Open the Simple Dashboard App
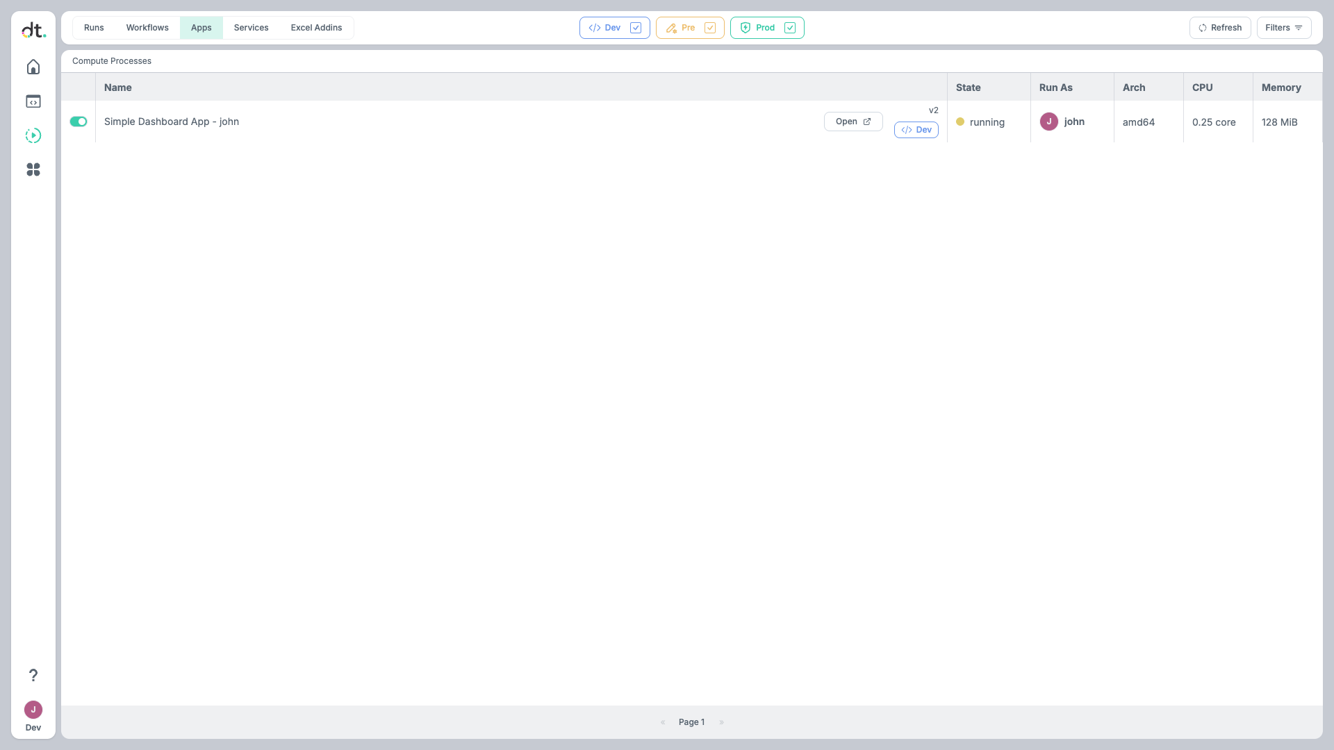Viewport: 1334px width, 750px height. (x=853, y=122)
